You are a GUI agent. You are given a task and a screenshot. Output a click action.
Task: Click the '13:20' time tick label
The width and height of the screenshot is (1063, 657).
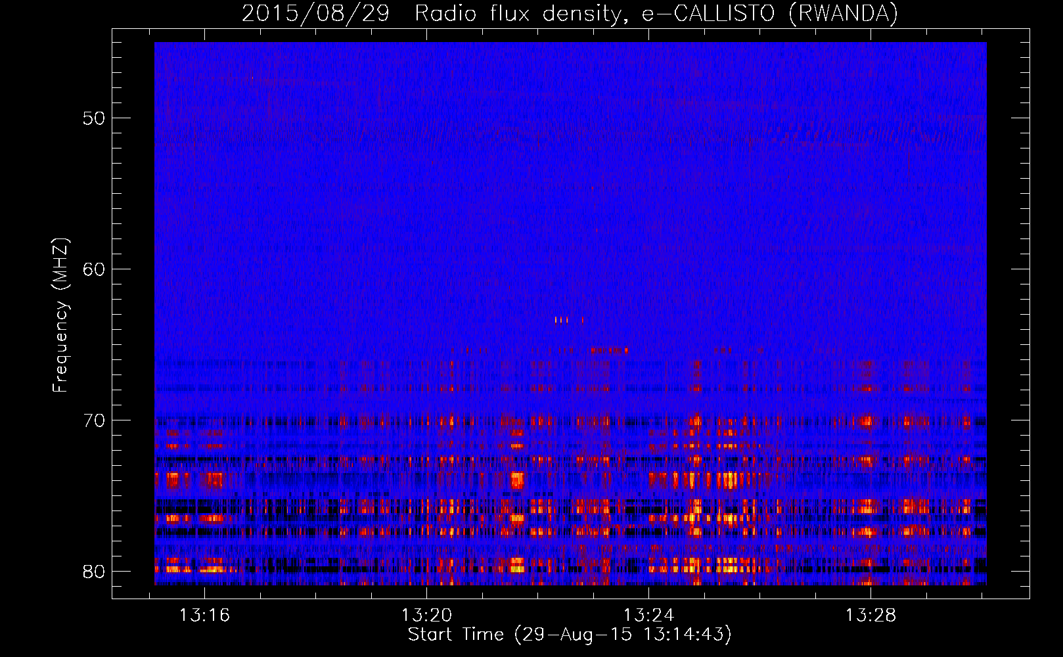[427, 616]
